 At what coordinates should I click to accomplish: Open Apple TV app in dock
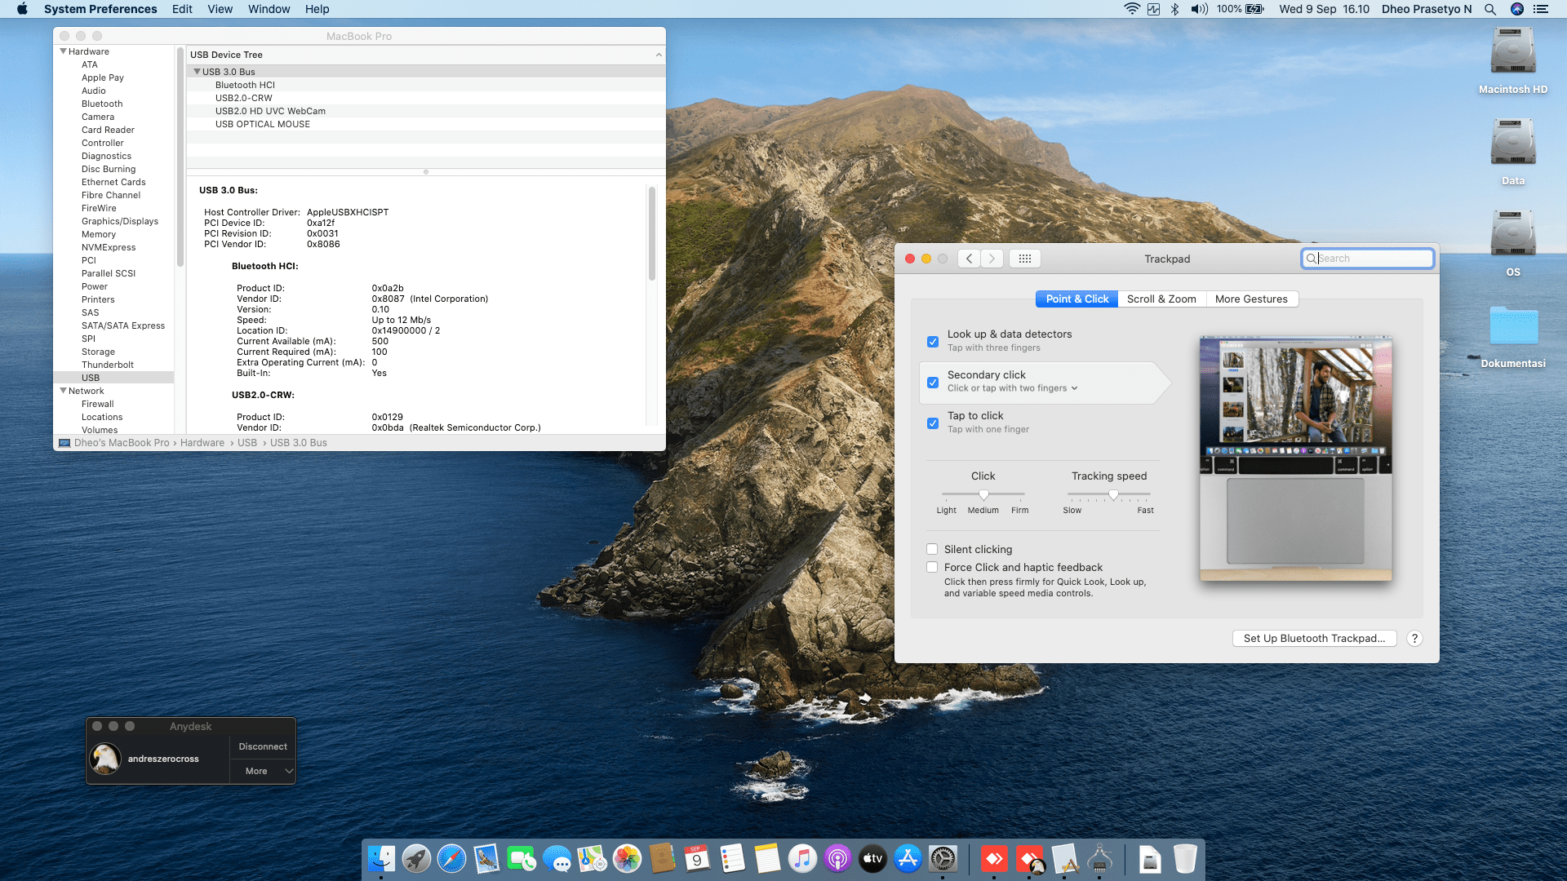coord(872,858)
